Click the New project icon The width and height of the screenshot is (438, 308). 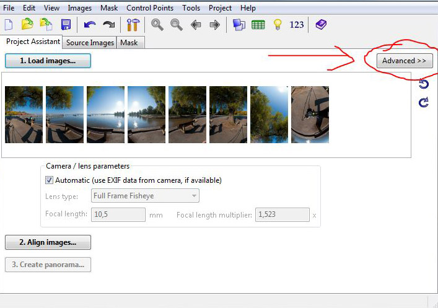click(x=9, y=25)
